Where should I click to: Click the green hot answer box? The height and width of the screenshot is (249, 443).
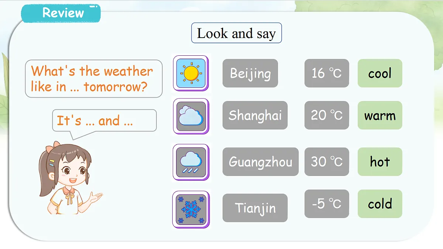coord(380,162)
